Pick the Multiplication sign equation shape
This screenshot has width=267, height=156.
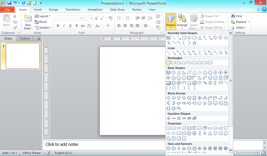(x=179, y=118)
